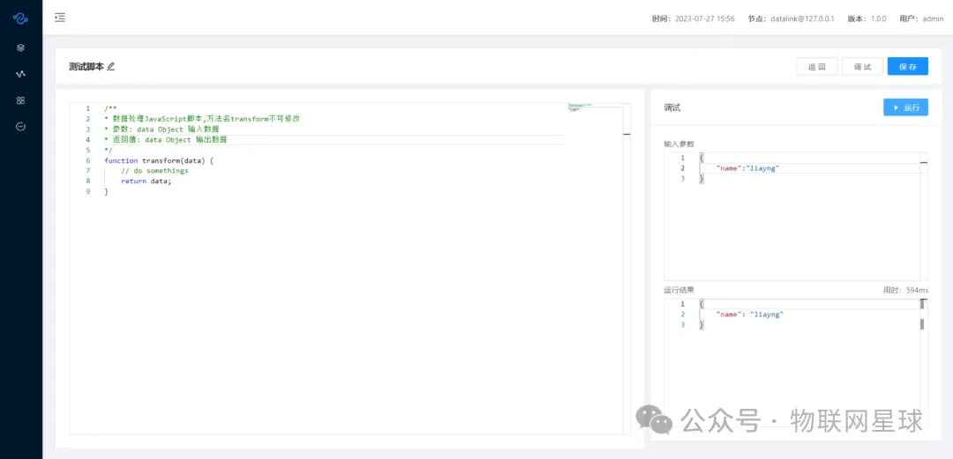Edit script name with pencil icon
Screen dimensions: 953x459
coord(110,67)
